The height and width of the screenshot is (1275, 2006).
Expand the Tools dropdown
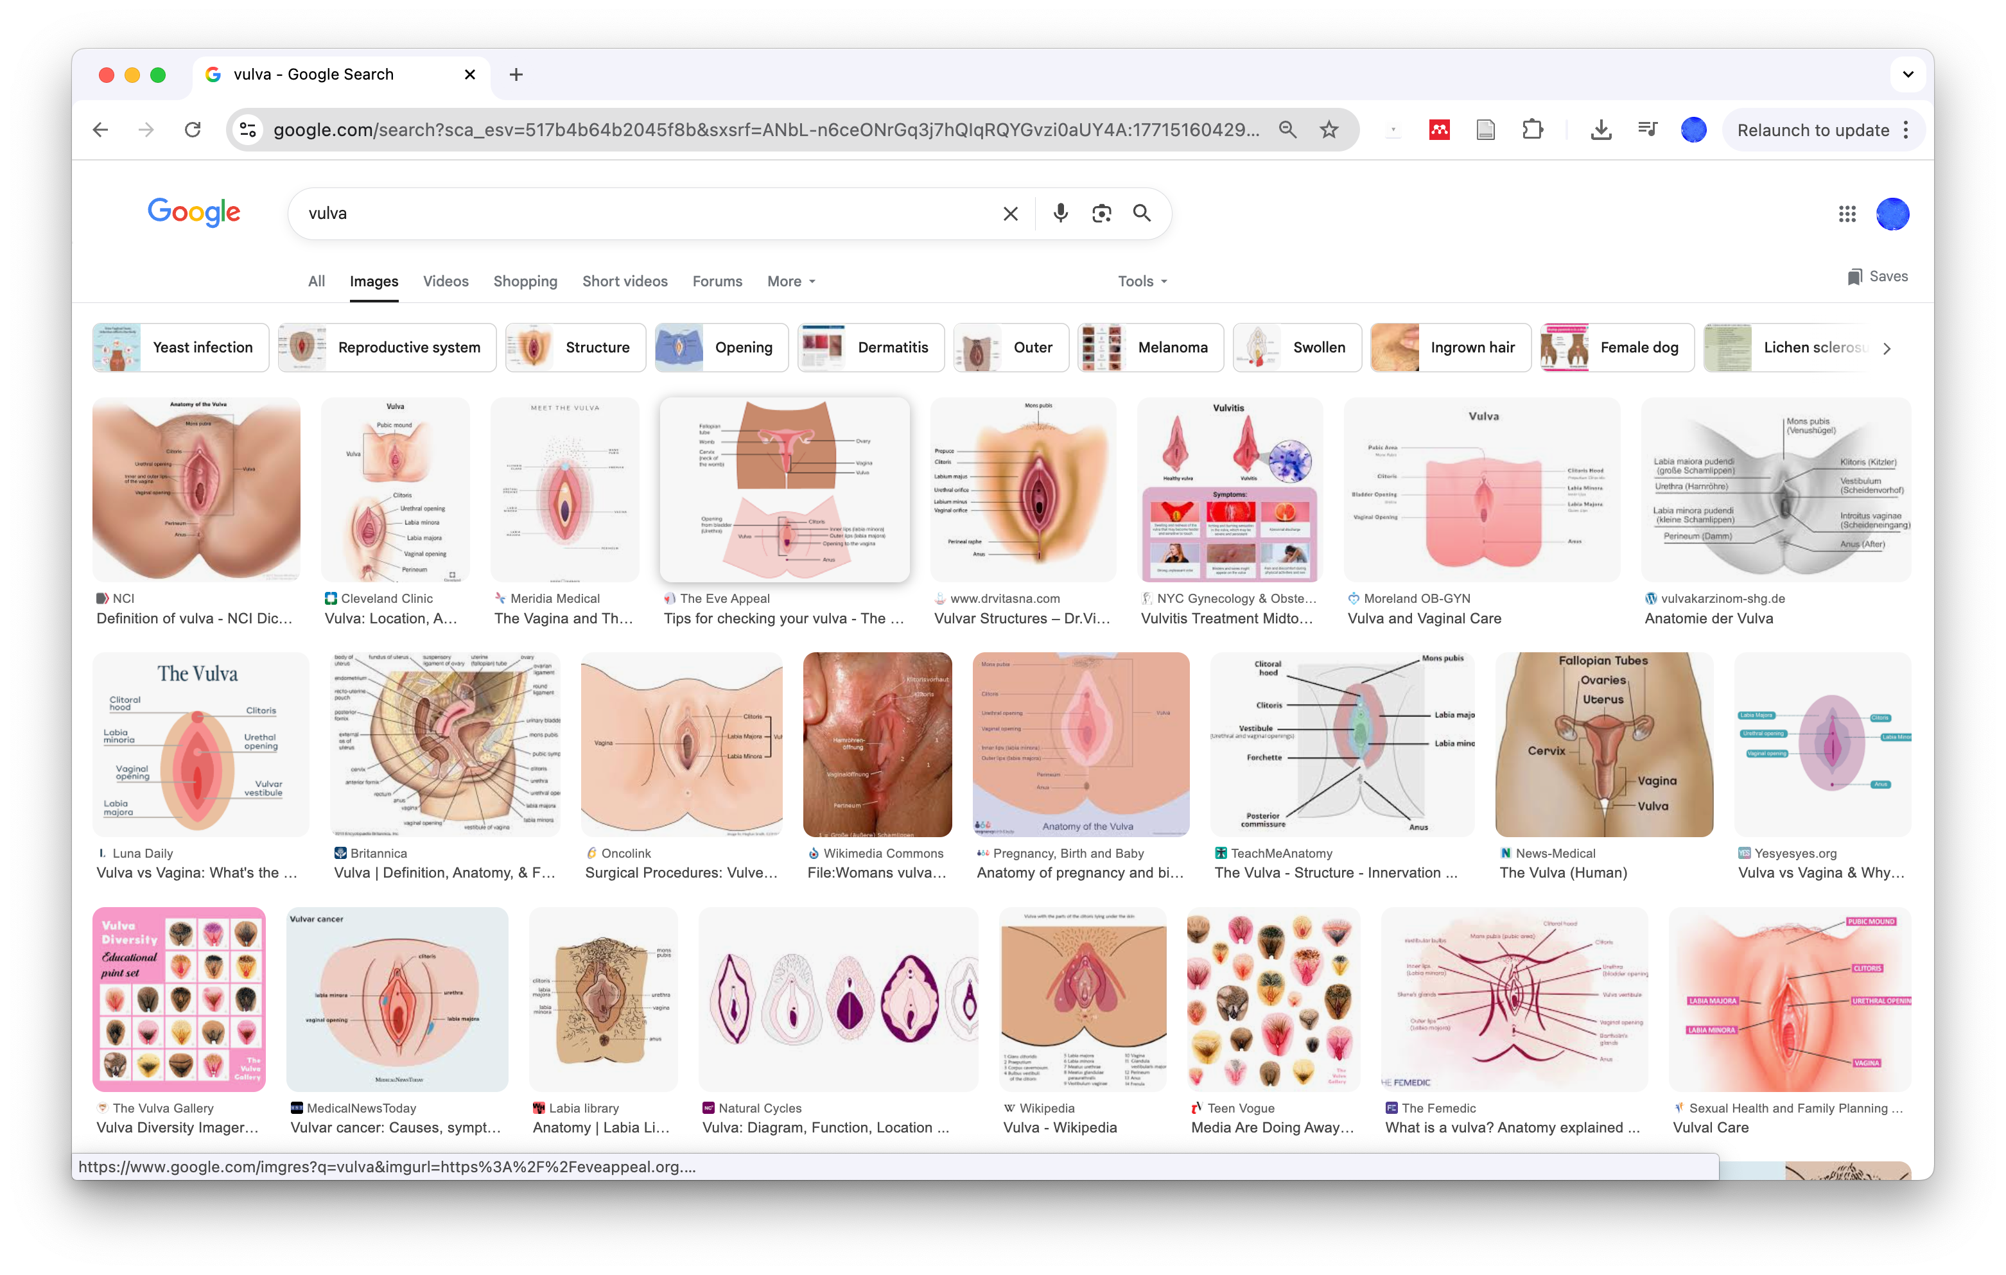click(x=1142, y=281)
